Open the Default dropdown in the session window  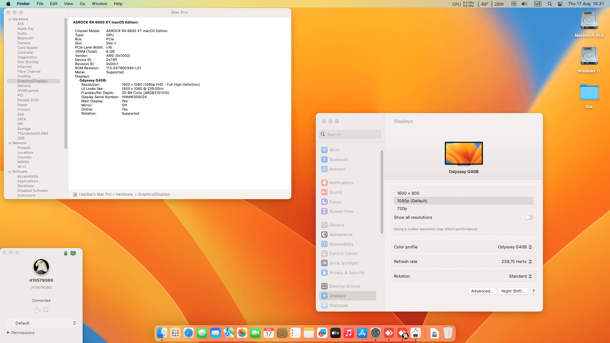(x=42, y=323)
